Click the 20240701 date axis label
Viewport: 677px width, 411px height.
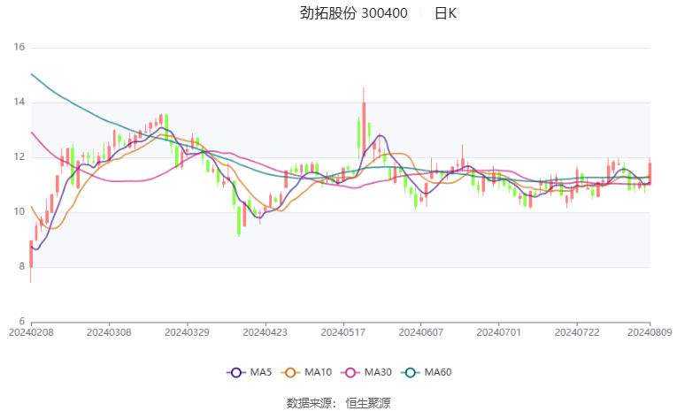pyautogui.click(x=499, y=332)
